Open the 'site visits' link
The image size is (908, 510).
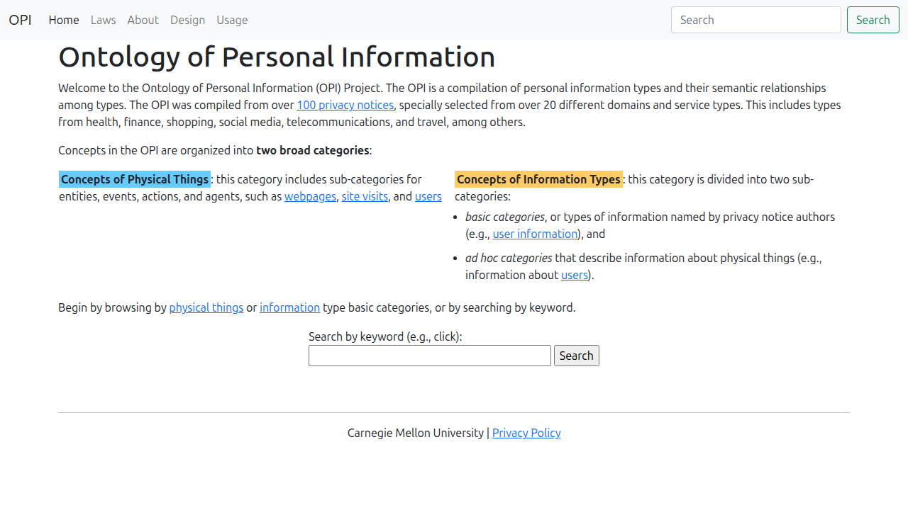tap(365, 196)
